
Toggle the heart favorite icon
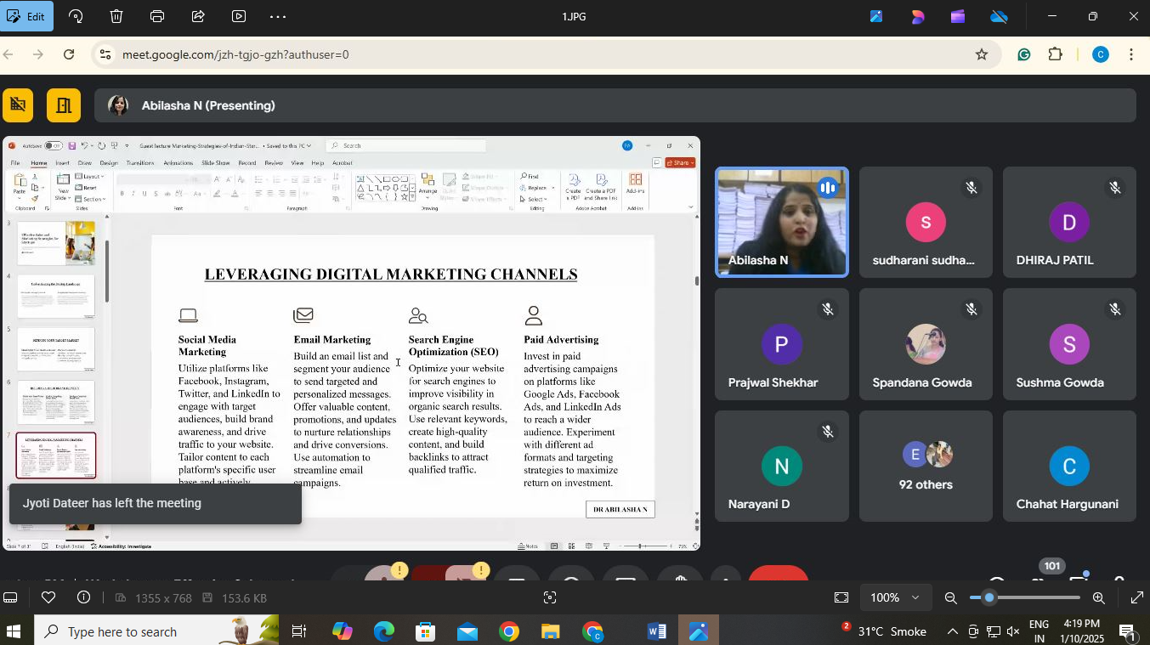click(x=48, y=597)
